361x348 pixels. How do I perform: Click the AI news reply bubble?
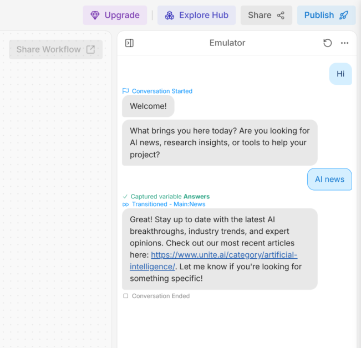329,179
